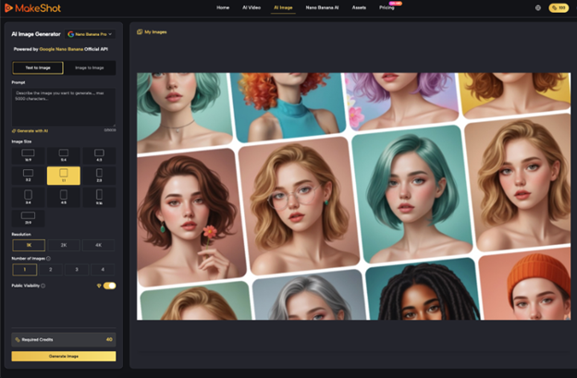Switch to the Image to Image tab

pos(90,67)
